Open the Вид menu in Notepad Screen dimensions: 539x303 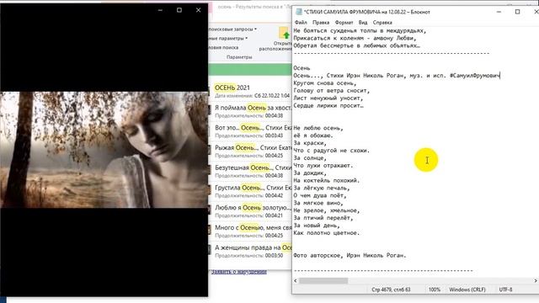click(x=363, y=23)
